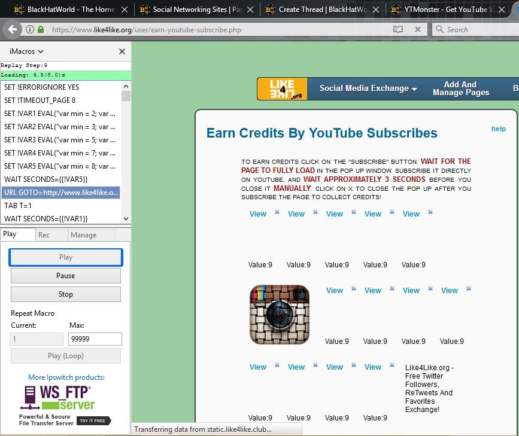Click first View link in top row
This screenshot has width=519, height=436.
click(258, 214)
